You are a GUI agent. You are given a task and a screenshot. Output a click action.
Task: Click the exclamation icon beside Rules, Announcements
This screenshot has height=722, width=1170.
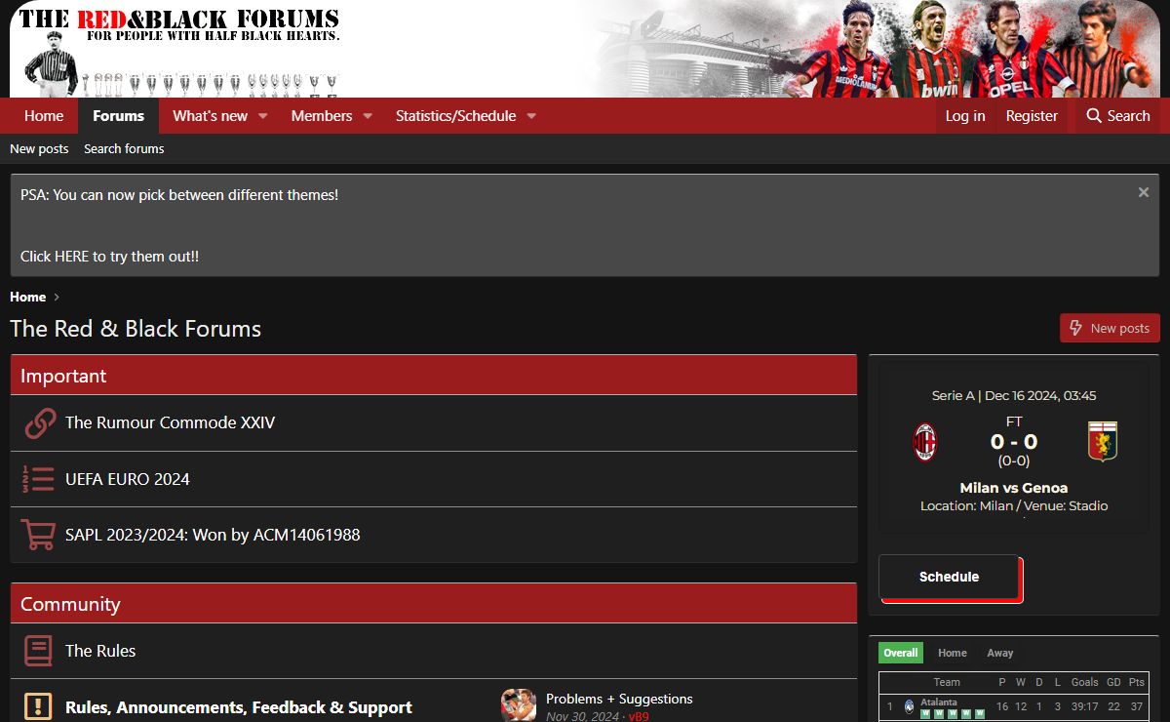[x=38, y=706]
